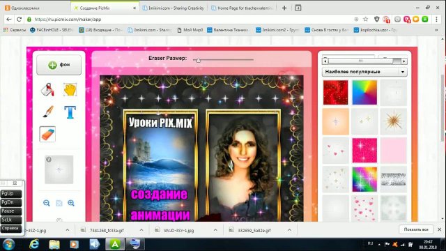446x251 pixels.
Task: Open the Наиболее популярные dropdown
Action: tap(364, 72)
